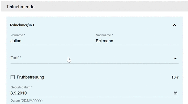Click the Datum (DD.MM.YYYY) hint text
The height and width of the screenshot is (104, 188).
(26, 100)
